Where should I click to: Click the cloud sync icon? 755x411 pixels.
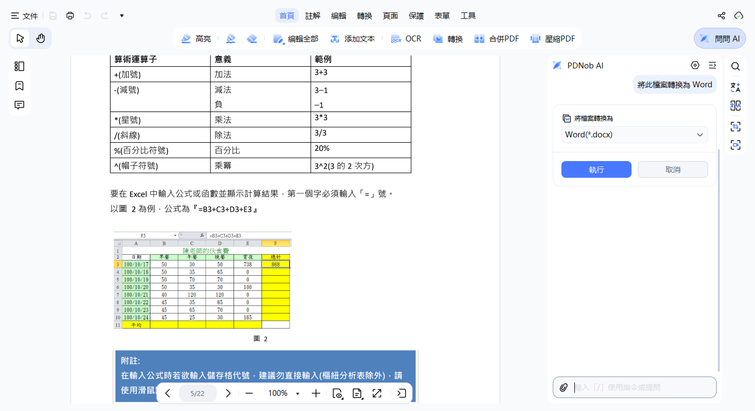click(x=739, y=16)
